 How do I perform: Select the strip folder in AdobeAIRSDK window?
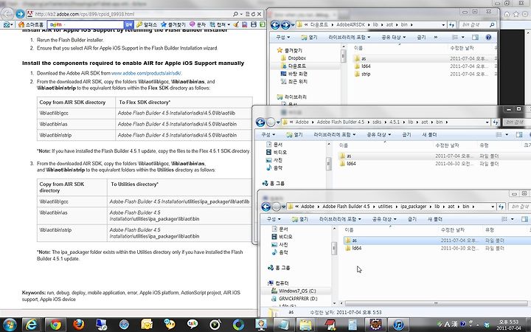(362, 75)
